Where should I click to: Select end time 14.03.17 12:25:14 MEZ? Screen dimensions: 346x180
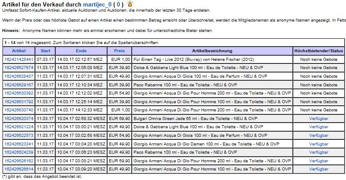[80, 102]
